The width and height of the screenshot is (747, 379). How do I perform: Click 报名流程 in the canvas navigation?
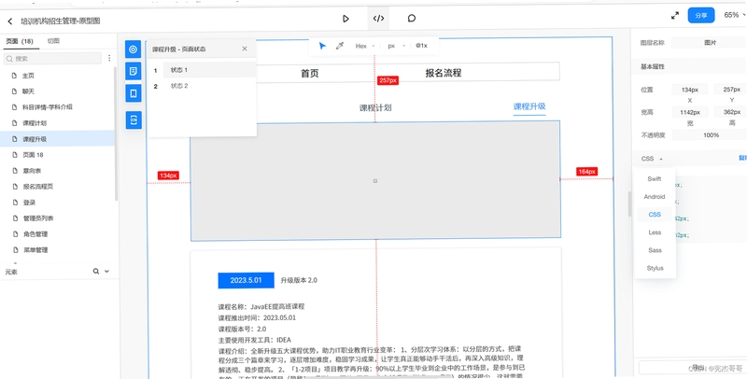(443, 73)
